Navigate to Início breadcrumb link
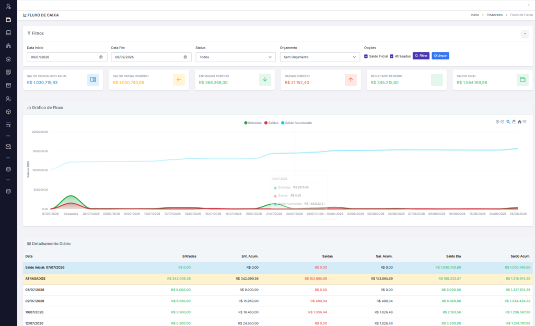The width and height of the screenshot is (535, 326). pyautogui.click(x=474, y=15)
